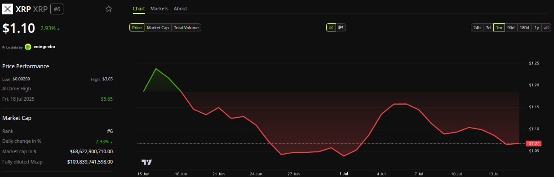Screen dimensions: 554x177
Task: Click the Market Cap section heading
Action: pos(17,118)
